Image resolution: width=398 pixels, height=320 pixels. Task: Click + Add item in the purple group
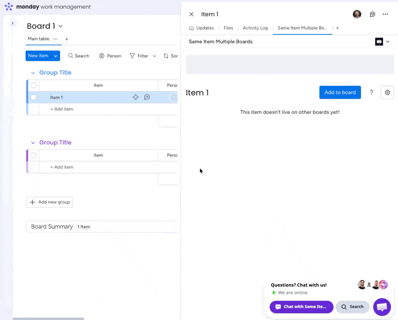(x=62, y=167)
